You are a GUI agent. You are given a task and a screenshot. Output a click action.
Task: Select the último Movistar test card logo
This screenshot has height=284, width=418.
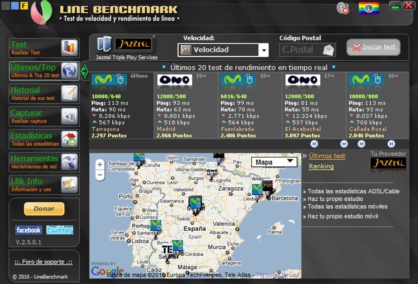(109, 80)
